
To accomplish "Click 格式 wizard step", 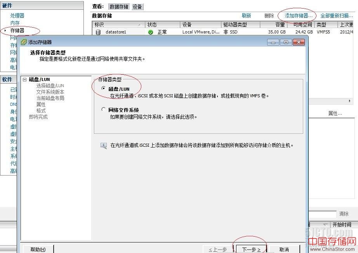I will pyautogui.click(x=41, y=111).
